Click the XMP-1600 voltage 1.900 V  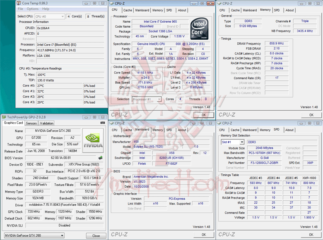309,217
